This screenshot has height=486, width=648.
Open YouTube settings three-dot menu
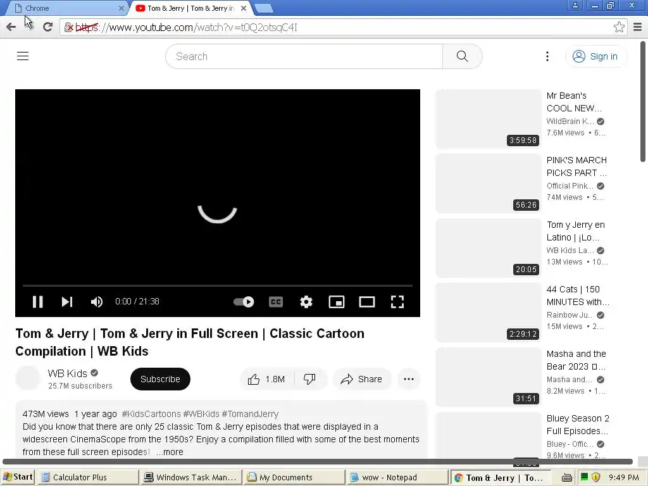pyautogui.click(x=547, y=56)
